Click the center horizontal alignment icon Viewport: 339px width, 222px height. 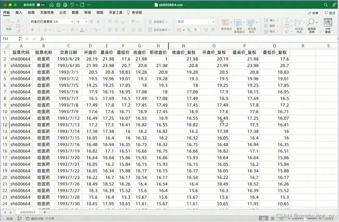click(x=116, y=30)
